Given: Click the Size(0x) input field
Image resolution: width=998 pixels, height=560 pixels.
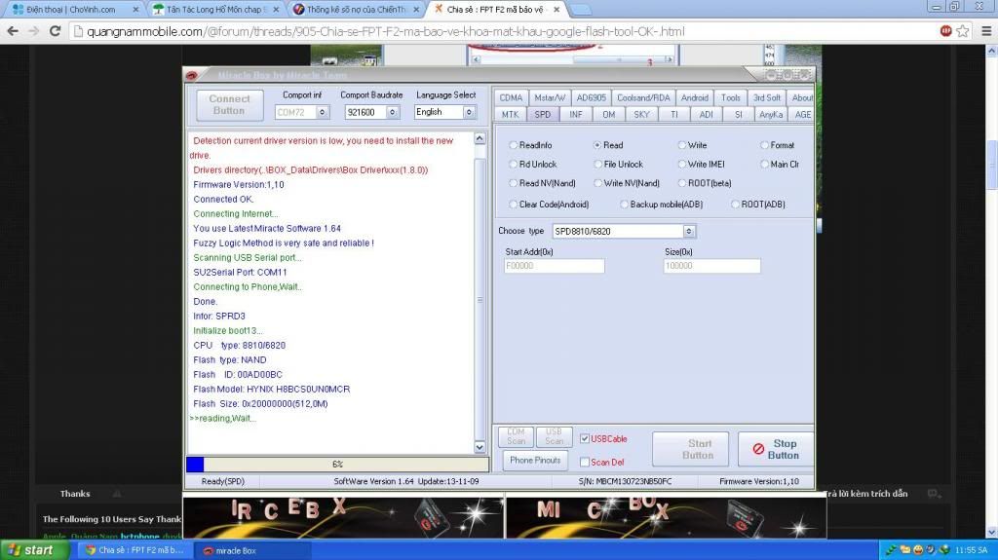Looking at the screenshot, I should click(711, 266).
